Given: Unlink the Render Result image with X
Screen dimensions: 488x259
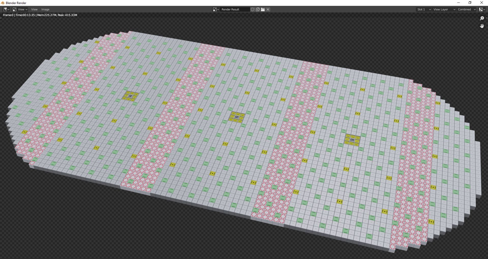Looking at the screenshot, I should [268, 9].
